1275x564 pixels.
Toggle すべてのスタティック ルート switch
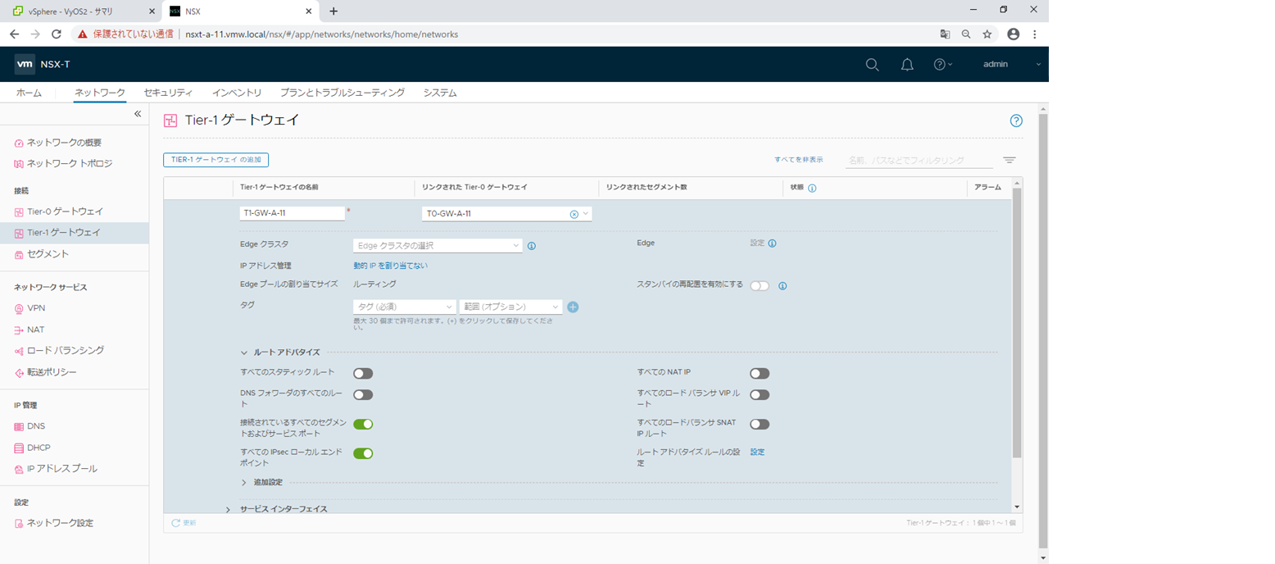coord(363,374)
